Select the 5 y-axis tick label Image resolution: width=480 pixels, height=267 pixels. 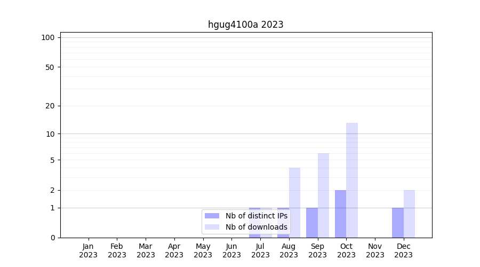(52, 160)
